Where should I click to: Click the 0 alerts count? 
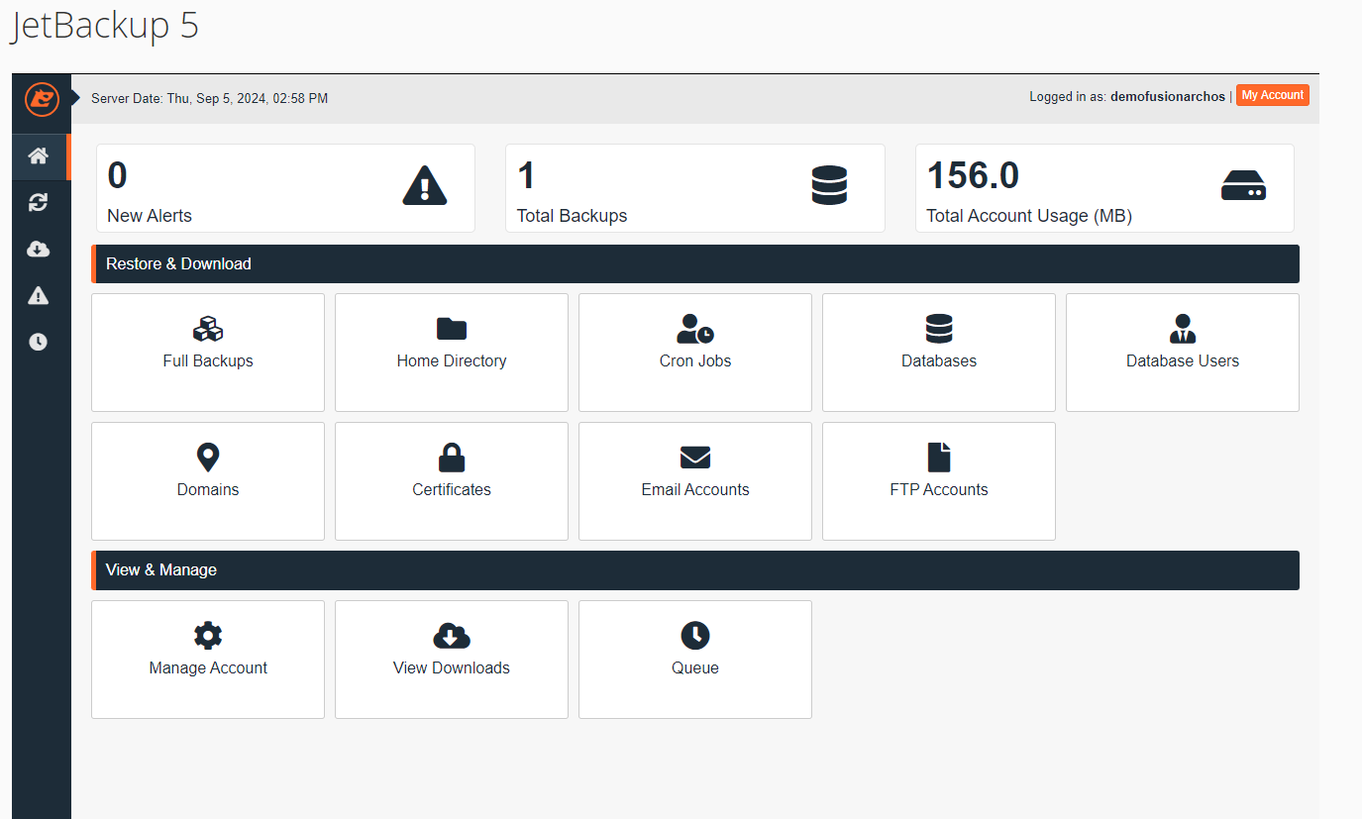[117, 176]
